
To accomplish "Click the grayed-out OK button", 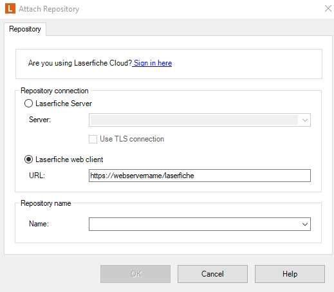I will click(135, 274).
